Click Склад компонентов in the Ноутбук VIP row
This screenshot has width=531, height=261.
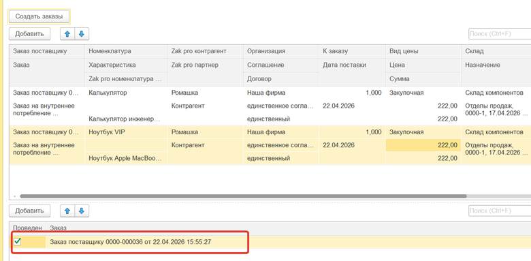click(x=496, y=132)
